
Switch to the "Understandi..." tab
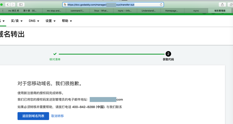[x=149, y=11]
